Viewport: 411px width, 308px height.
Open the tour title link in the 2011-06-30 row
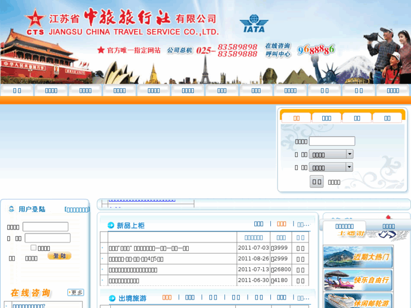[x=124, y=280]
